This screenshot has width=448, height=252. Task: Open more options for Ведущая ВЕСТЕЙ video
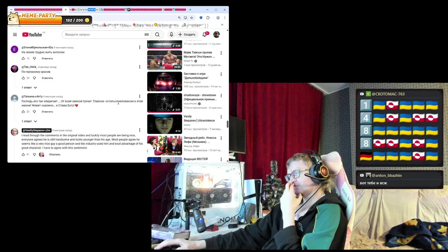[221, 159]
